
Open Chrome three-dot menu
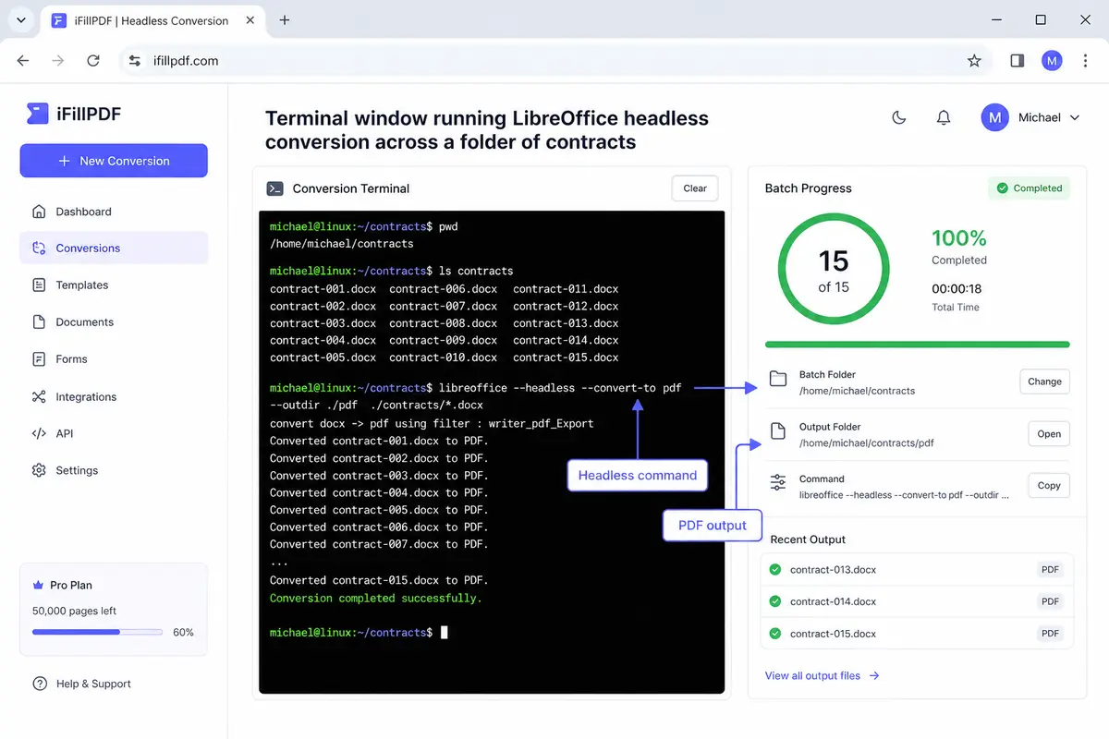pos(1085,61)
